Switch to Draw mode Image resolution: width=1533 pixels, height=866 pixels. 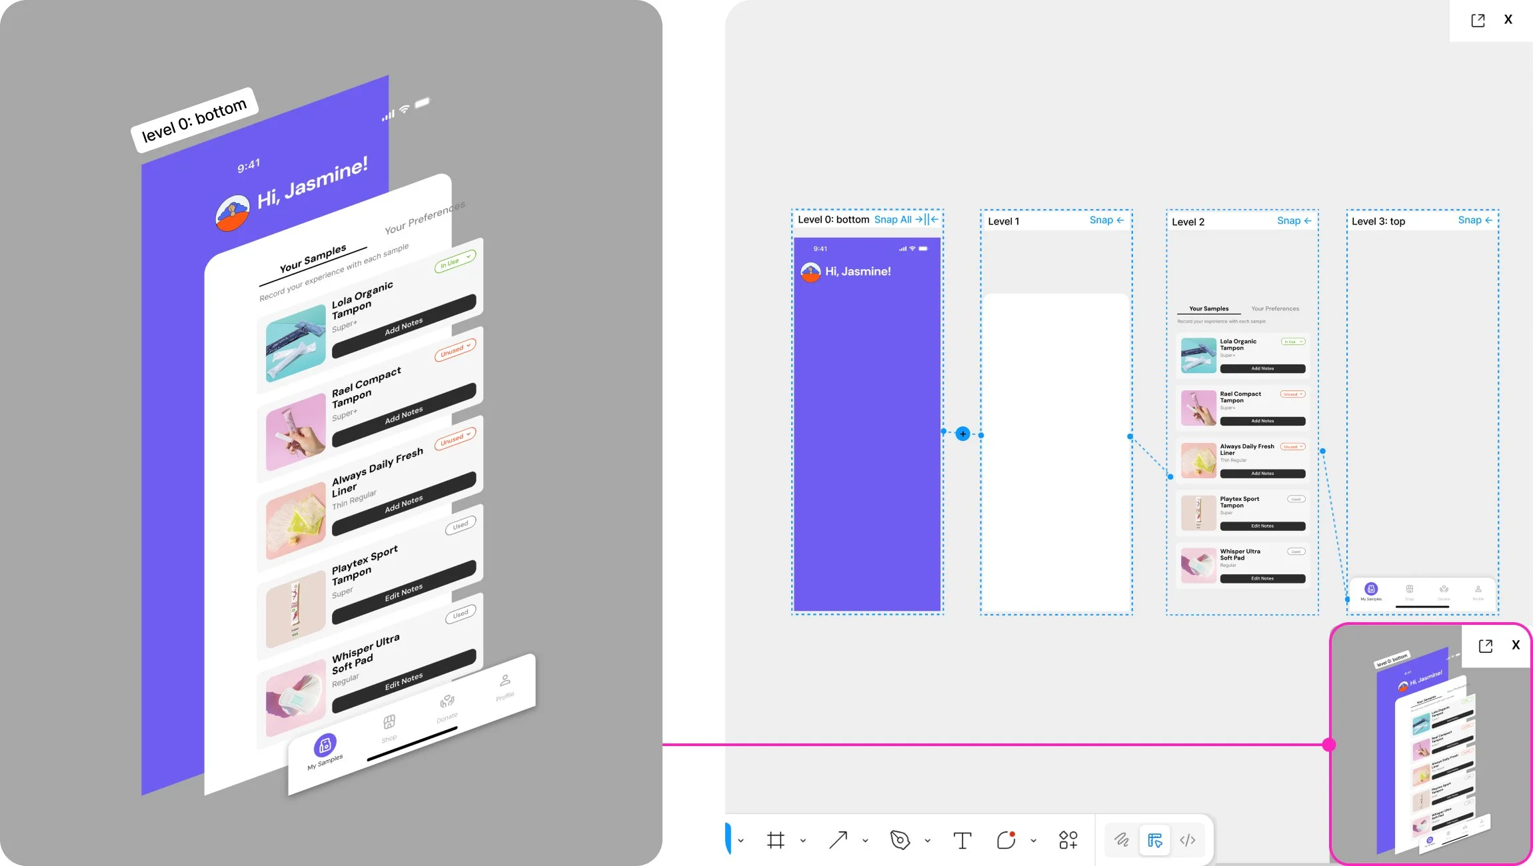click(1122, 840)
